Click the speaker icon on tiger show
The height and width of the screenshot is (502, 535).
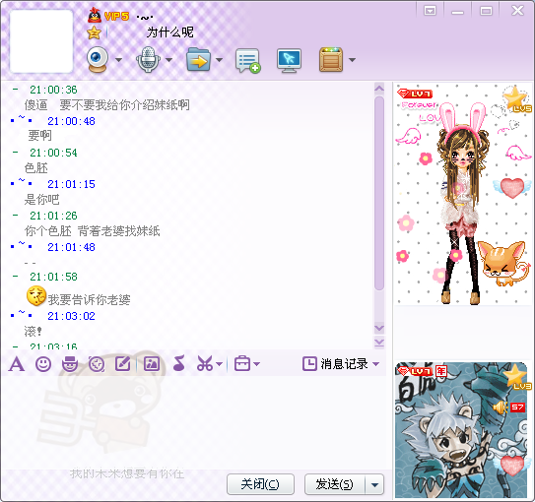(x=501, y=408)
